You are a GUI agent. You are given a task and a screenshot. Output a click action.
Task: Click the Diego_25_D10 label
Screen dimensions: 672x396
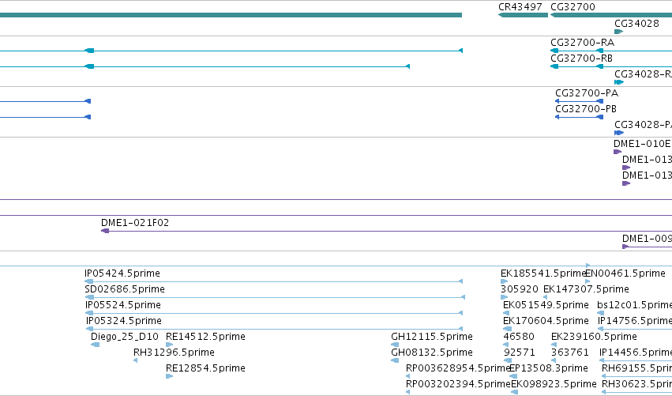pos(125,337)
